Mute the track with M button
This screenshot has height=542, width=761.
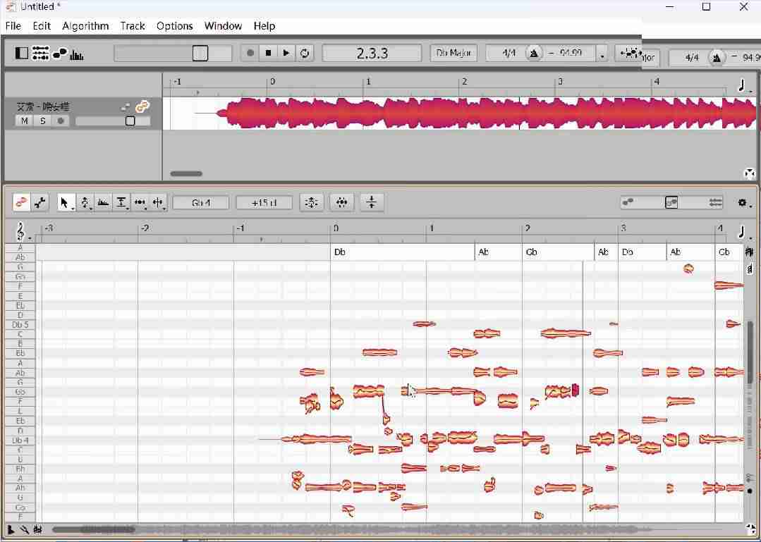25,121
